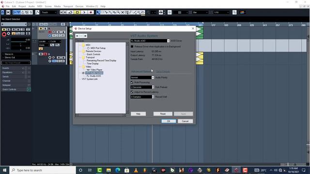Click the add device plus button

(x=77, y=36)
